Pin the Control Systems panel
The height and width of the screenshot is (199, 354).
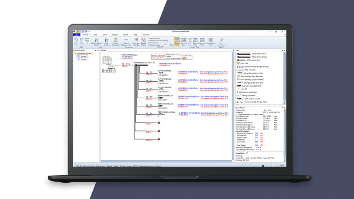(x=98, y=51)
